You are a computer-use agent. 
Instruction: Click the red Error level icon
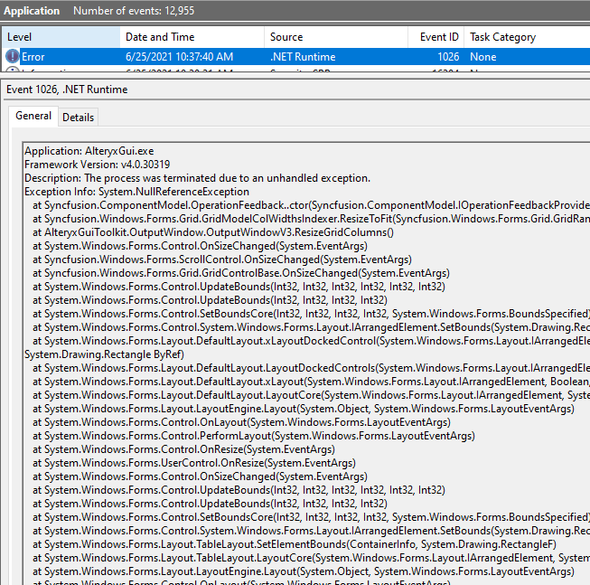pyautogui.click(x=13, y=56)
